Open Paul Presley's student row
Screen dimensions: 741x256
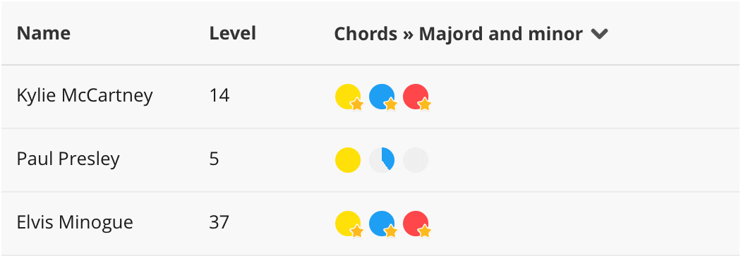click(x=370, y=159)
